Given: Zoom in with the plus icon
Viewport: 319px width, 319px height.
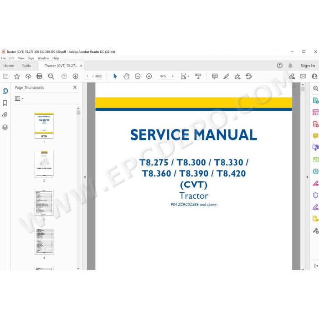Looking at the screenshot, I should click(x=149, y=76).
